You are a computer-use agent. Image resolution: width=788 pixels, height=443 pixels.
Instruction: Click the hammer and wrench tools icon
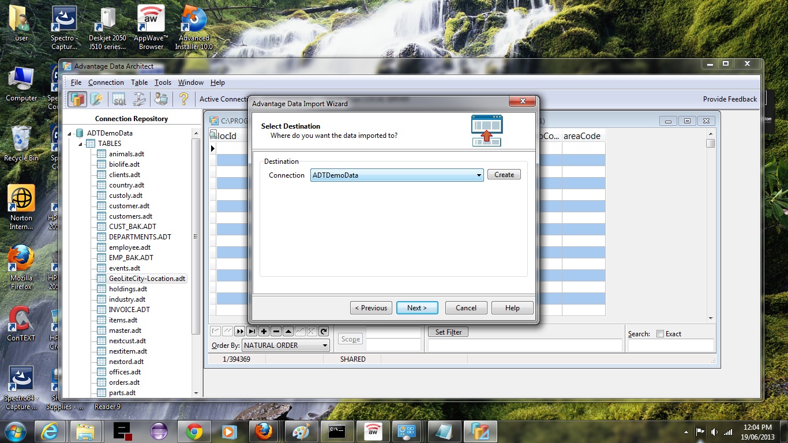tap(139, 99)
